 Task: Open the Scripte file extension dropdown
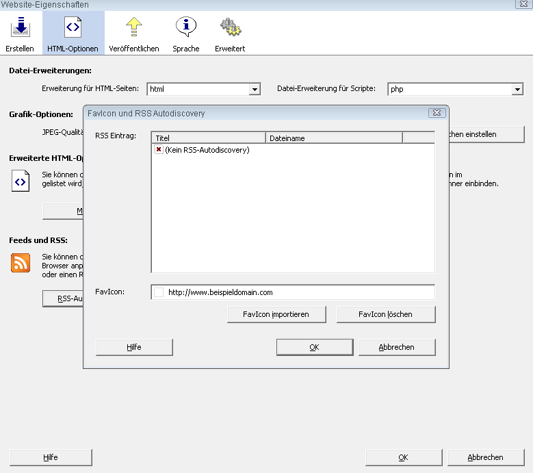pyautogui.click(x=517, y=89)
